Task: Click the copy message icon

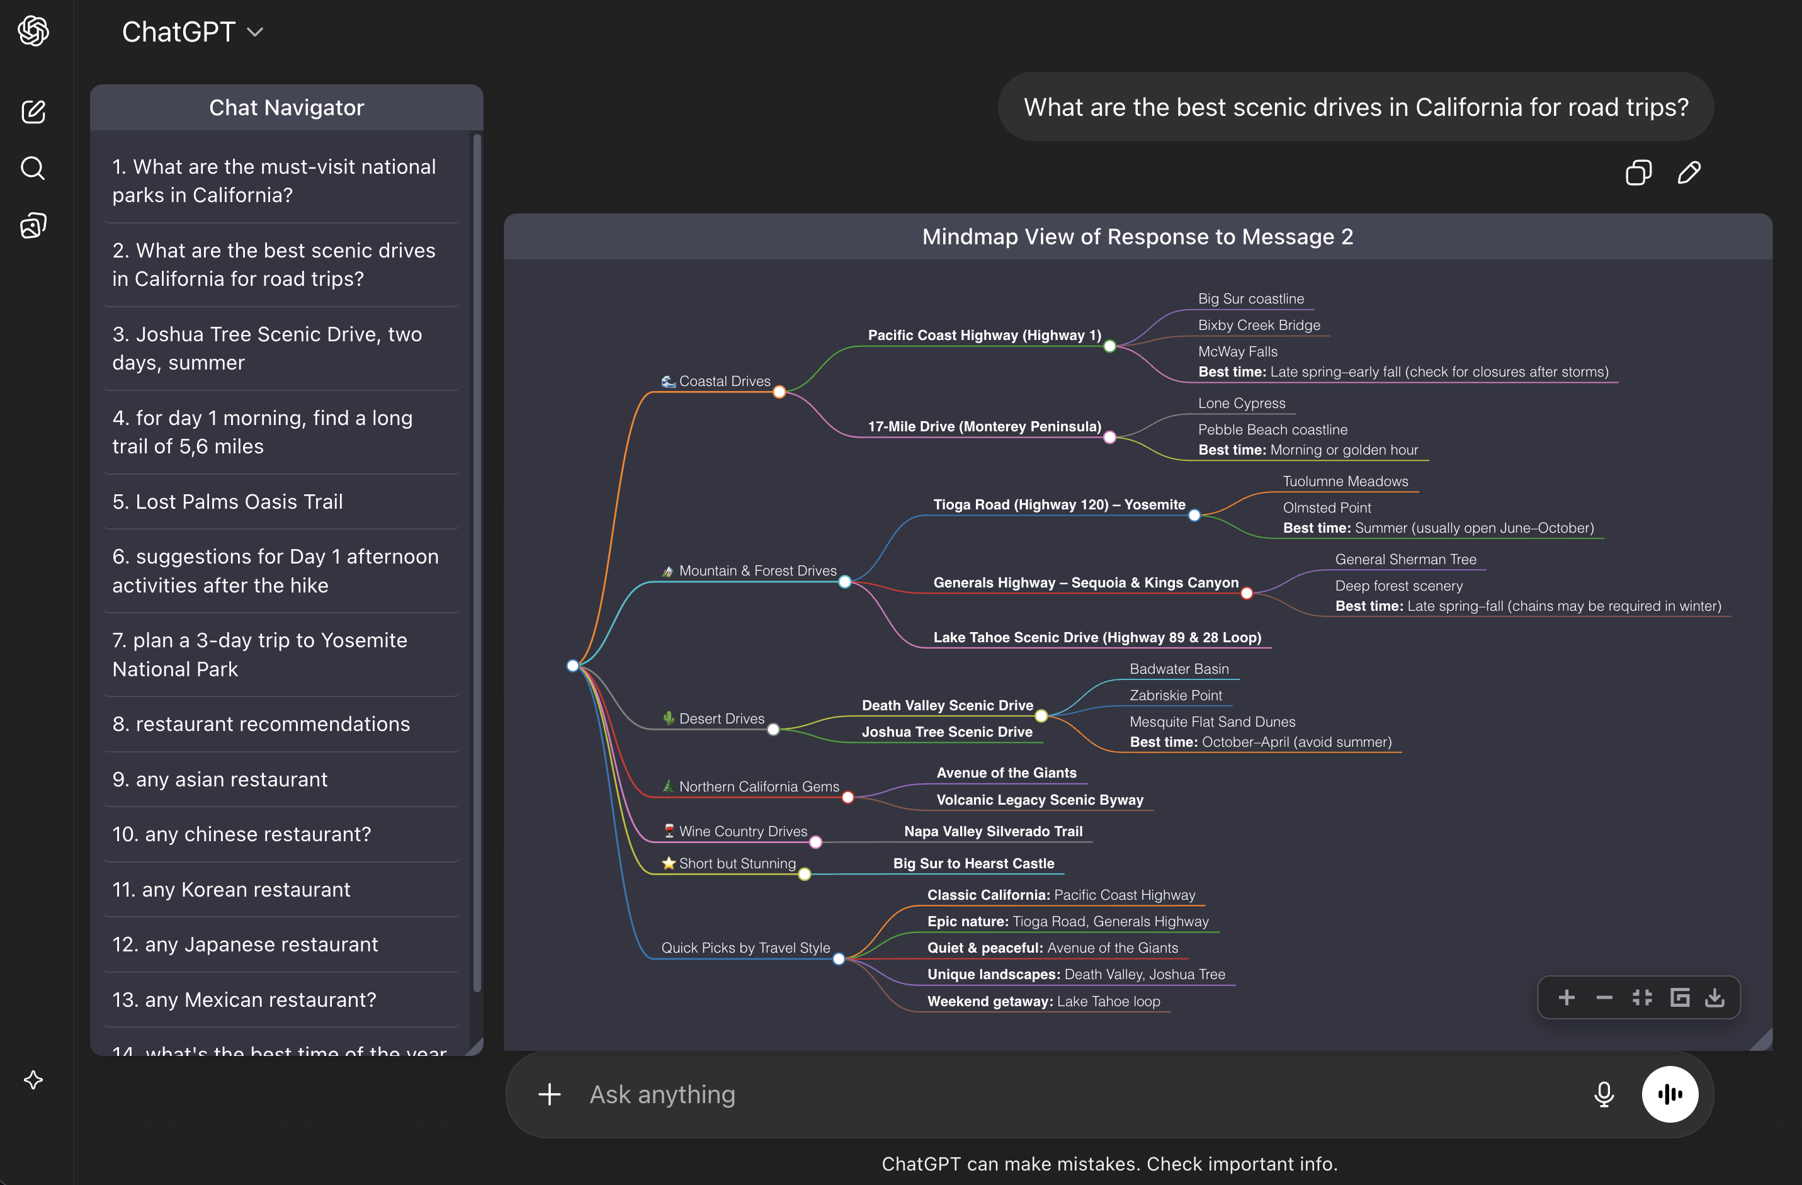Action: pyautogui.click(x=1638, y=173)
